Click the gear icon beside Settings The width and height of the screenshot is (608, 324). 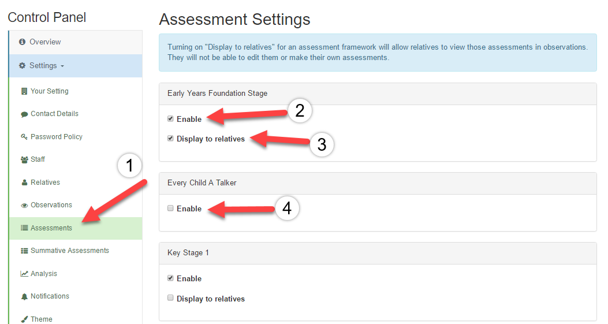point(22,66)
